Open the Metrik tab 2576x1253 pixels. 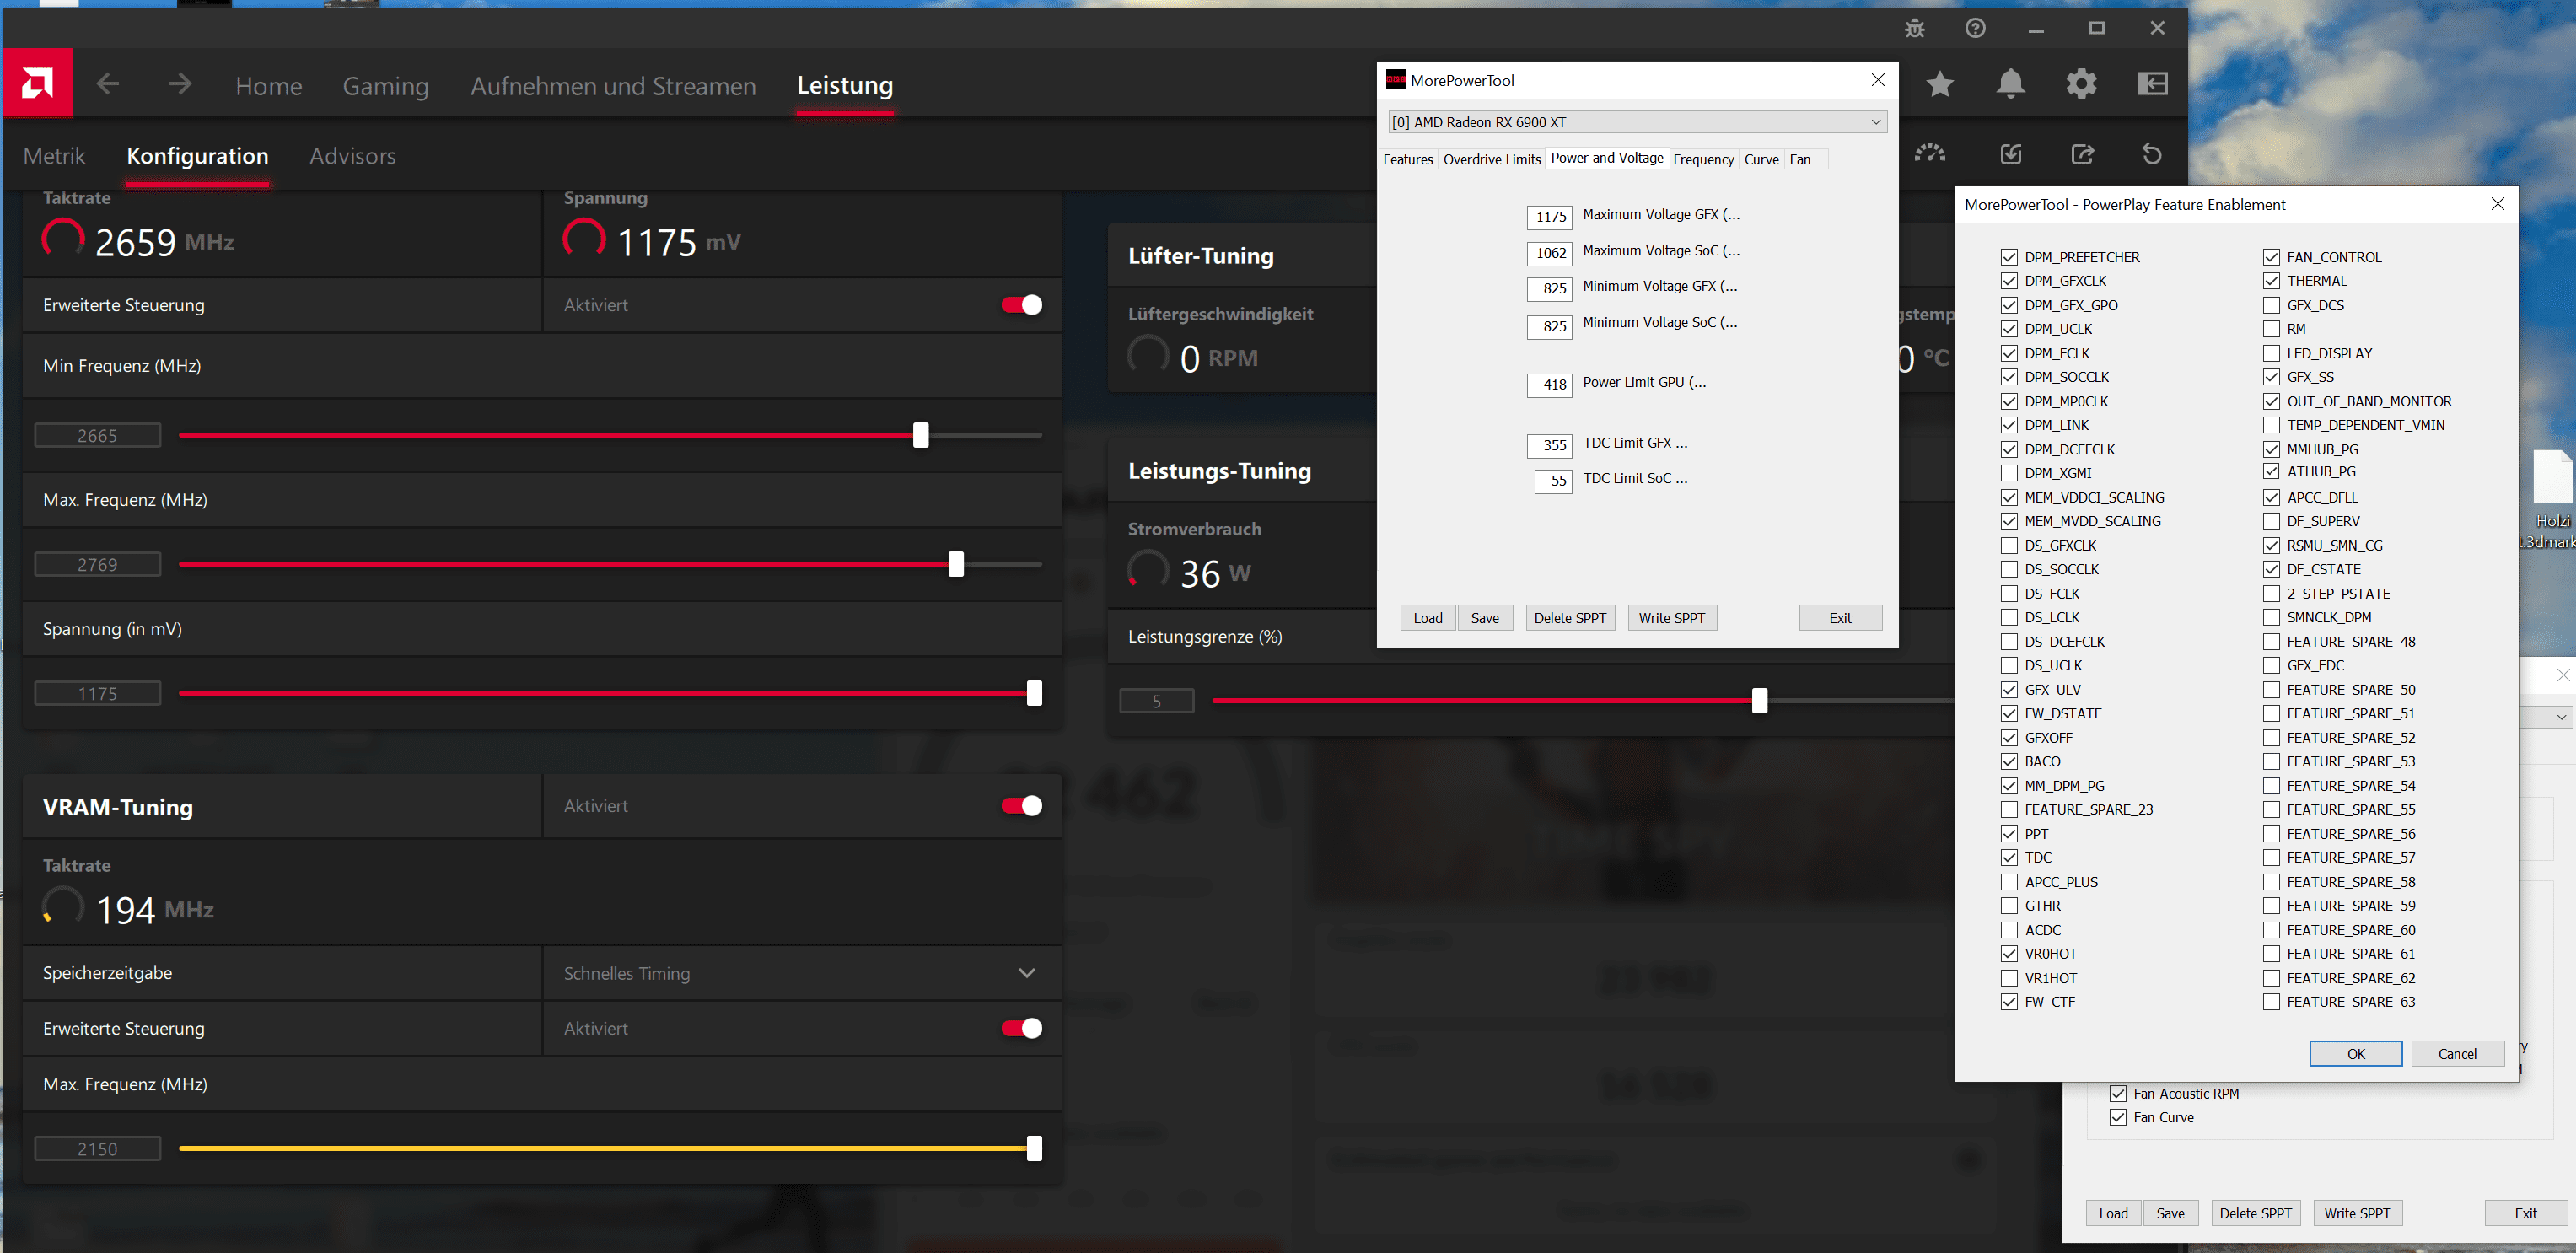54,156
